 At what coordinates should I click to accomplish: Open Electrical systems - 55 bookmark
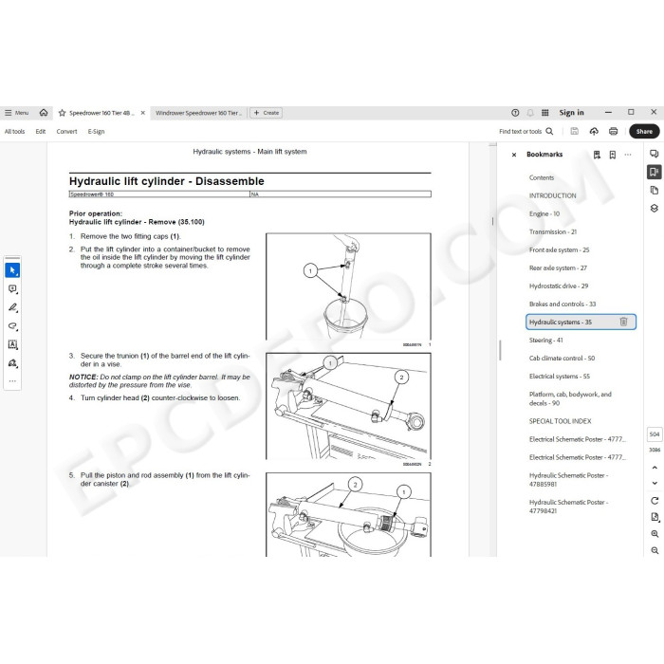pos(559,376)
